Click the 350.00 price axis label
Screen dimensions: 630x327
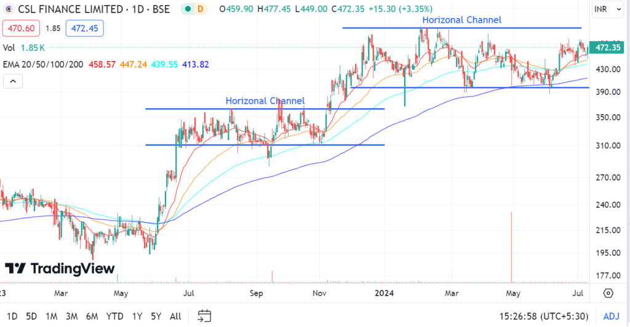[x=608, y=117]
